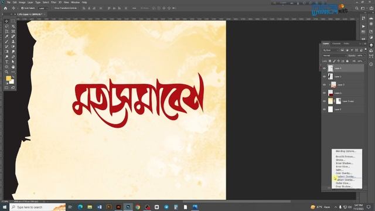This screenshot has height=211, width=375.
Task: Select the Move tool in toolbox
Action: tap(6, 21)
